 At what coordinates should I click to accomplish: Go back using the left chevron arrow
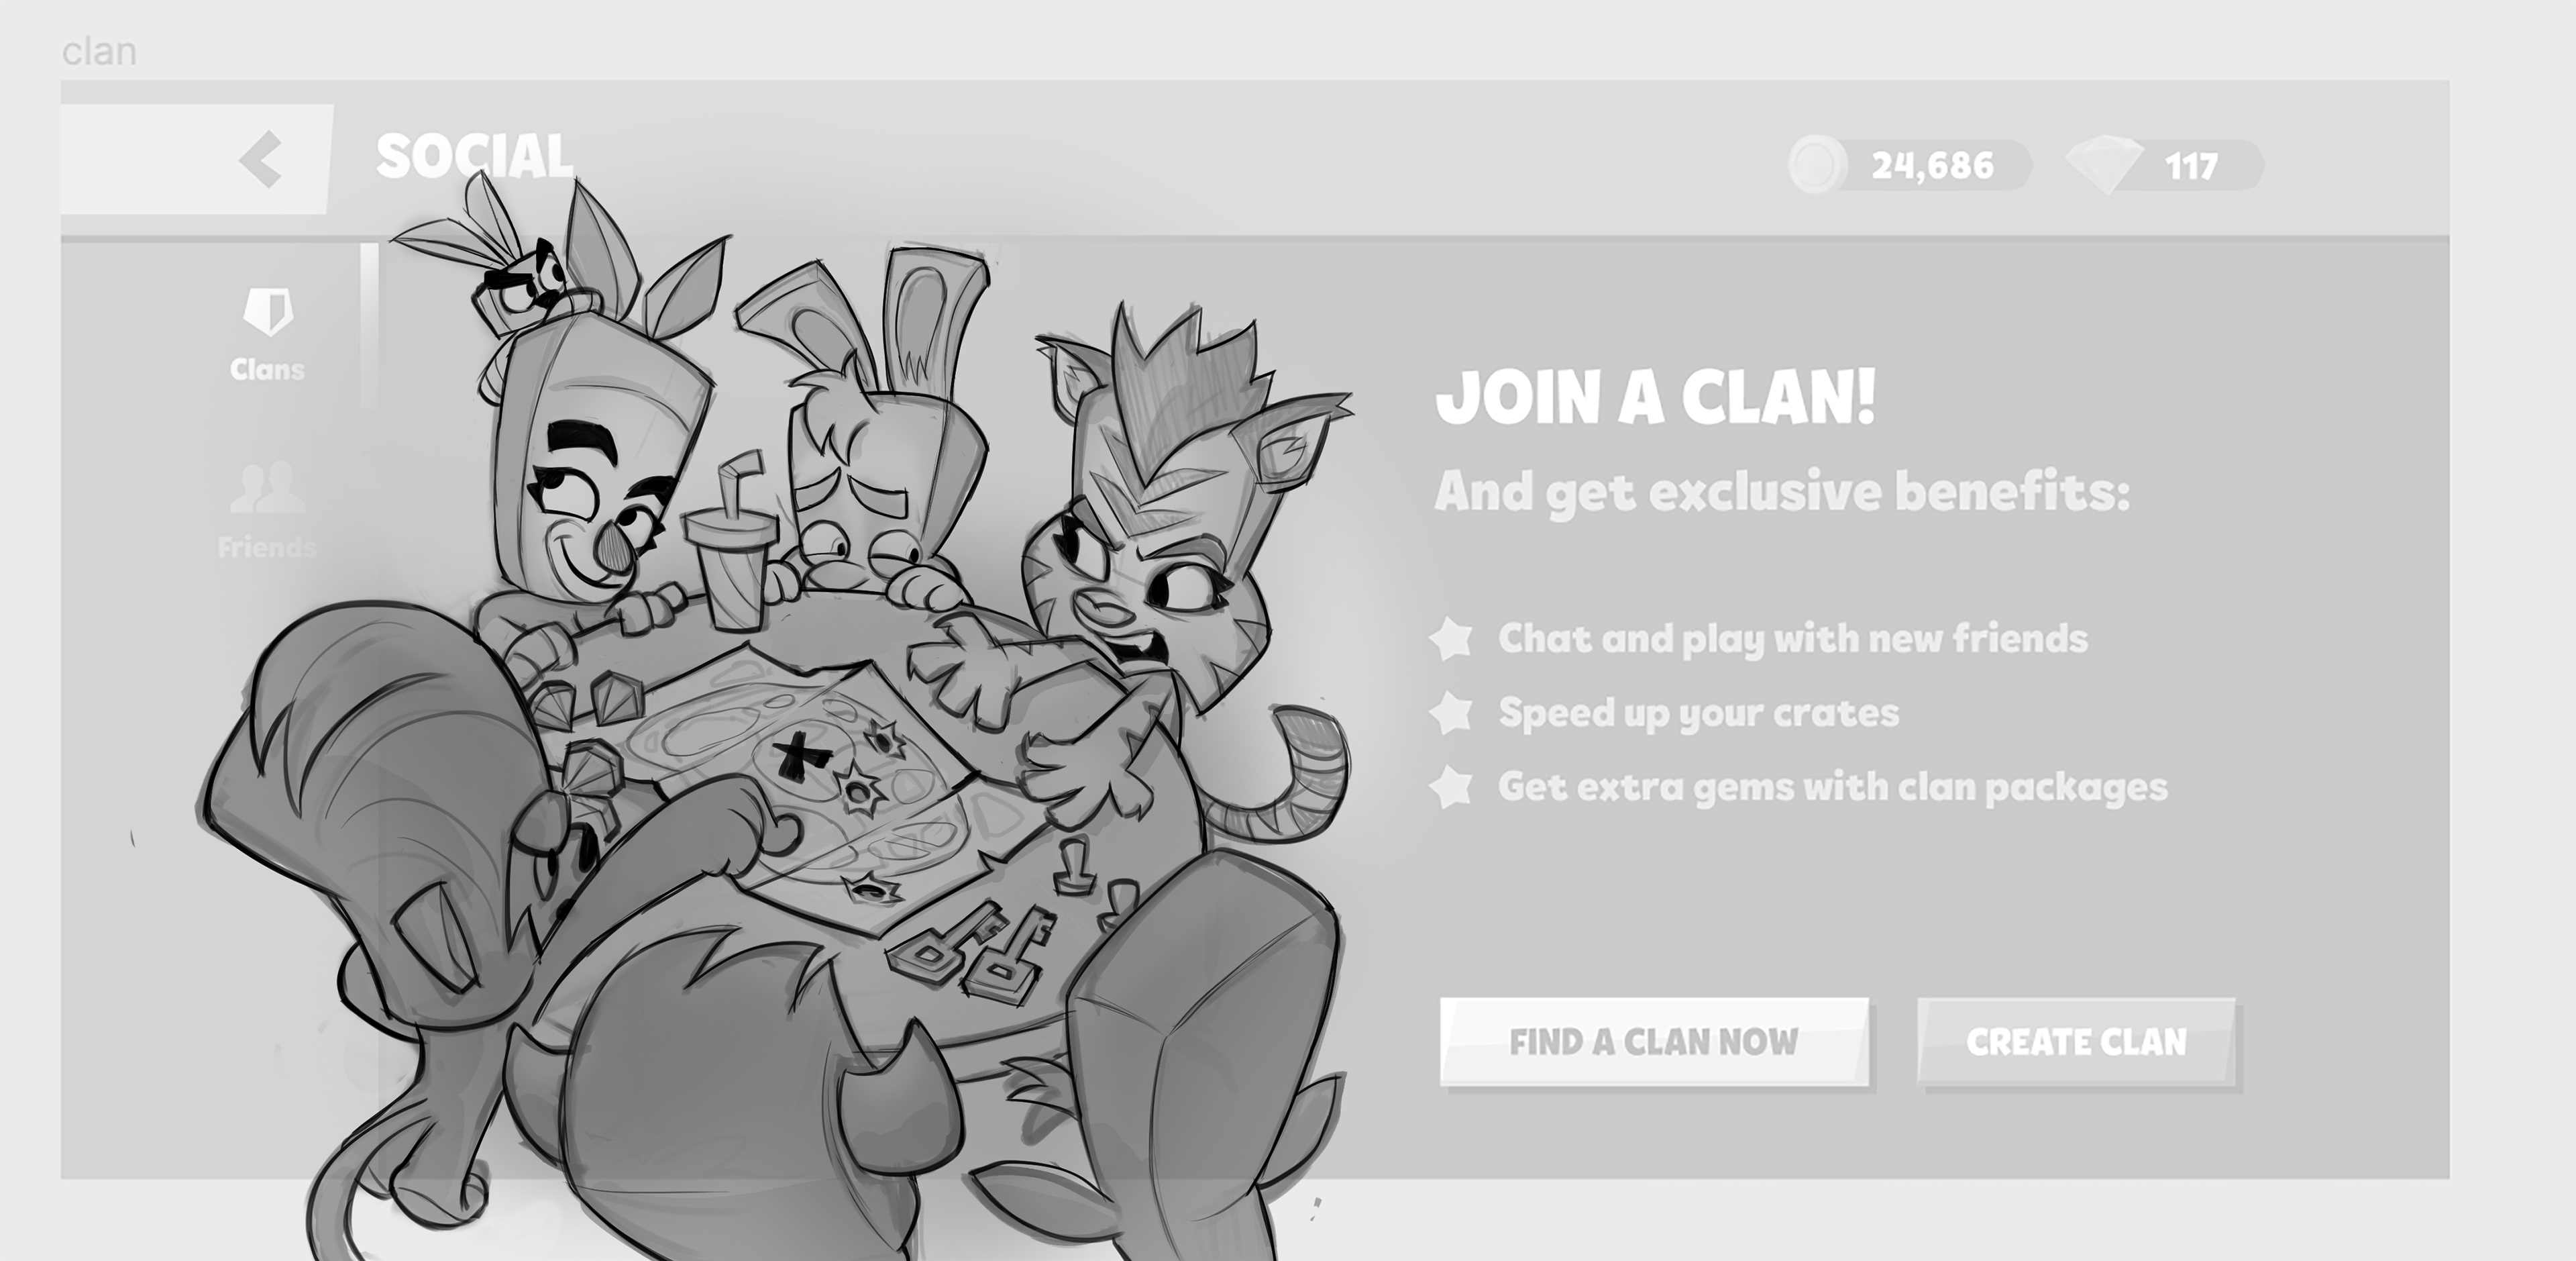pyautogui.click(x=261, y=159)
